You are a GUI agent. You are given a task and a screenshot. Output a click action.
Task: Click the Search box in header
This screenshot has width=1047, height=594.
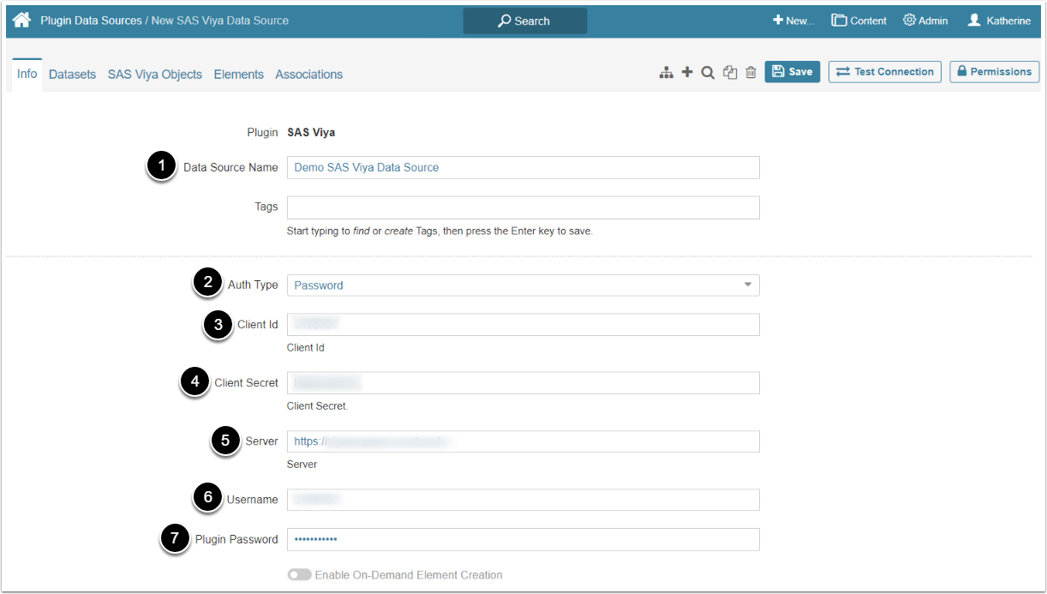[x=525, y=21]
